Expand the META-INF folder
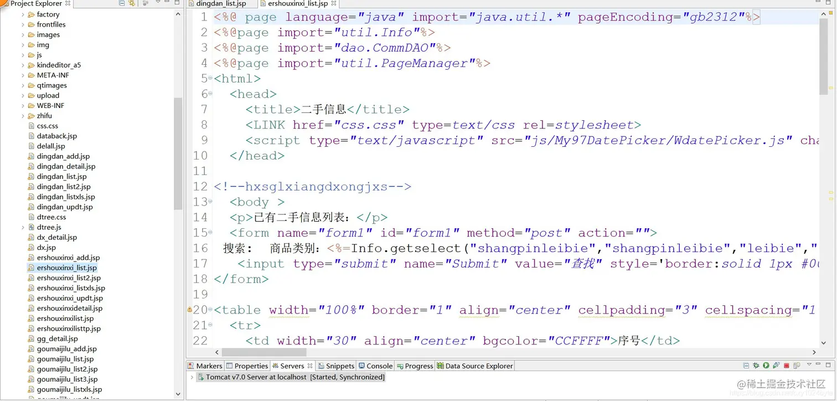 click(23, 75)
